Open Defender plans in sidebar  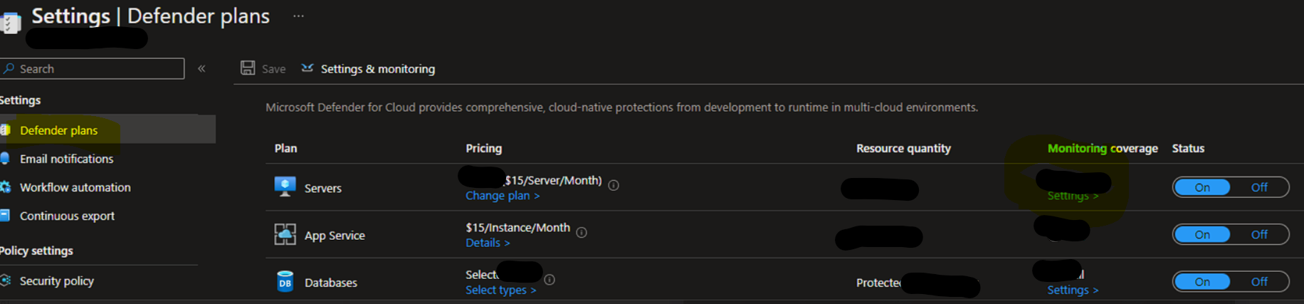tap(107, 130)
